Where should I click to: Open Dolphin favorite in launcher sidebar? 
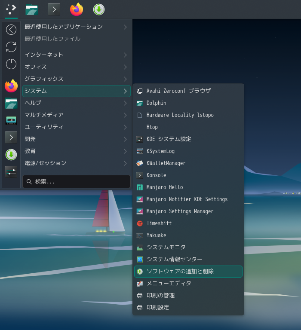coord(11,103)
